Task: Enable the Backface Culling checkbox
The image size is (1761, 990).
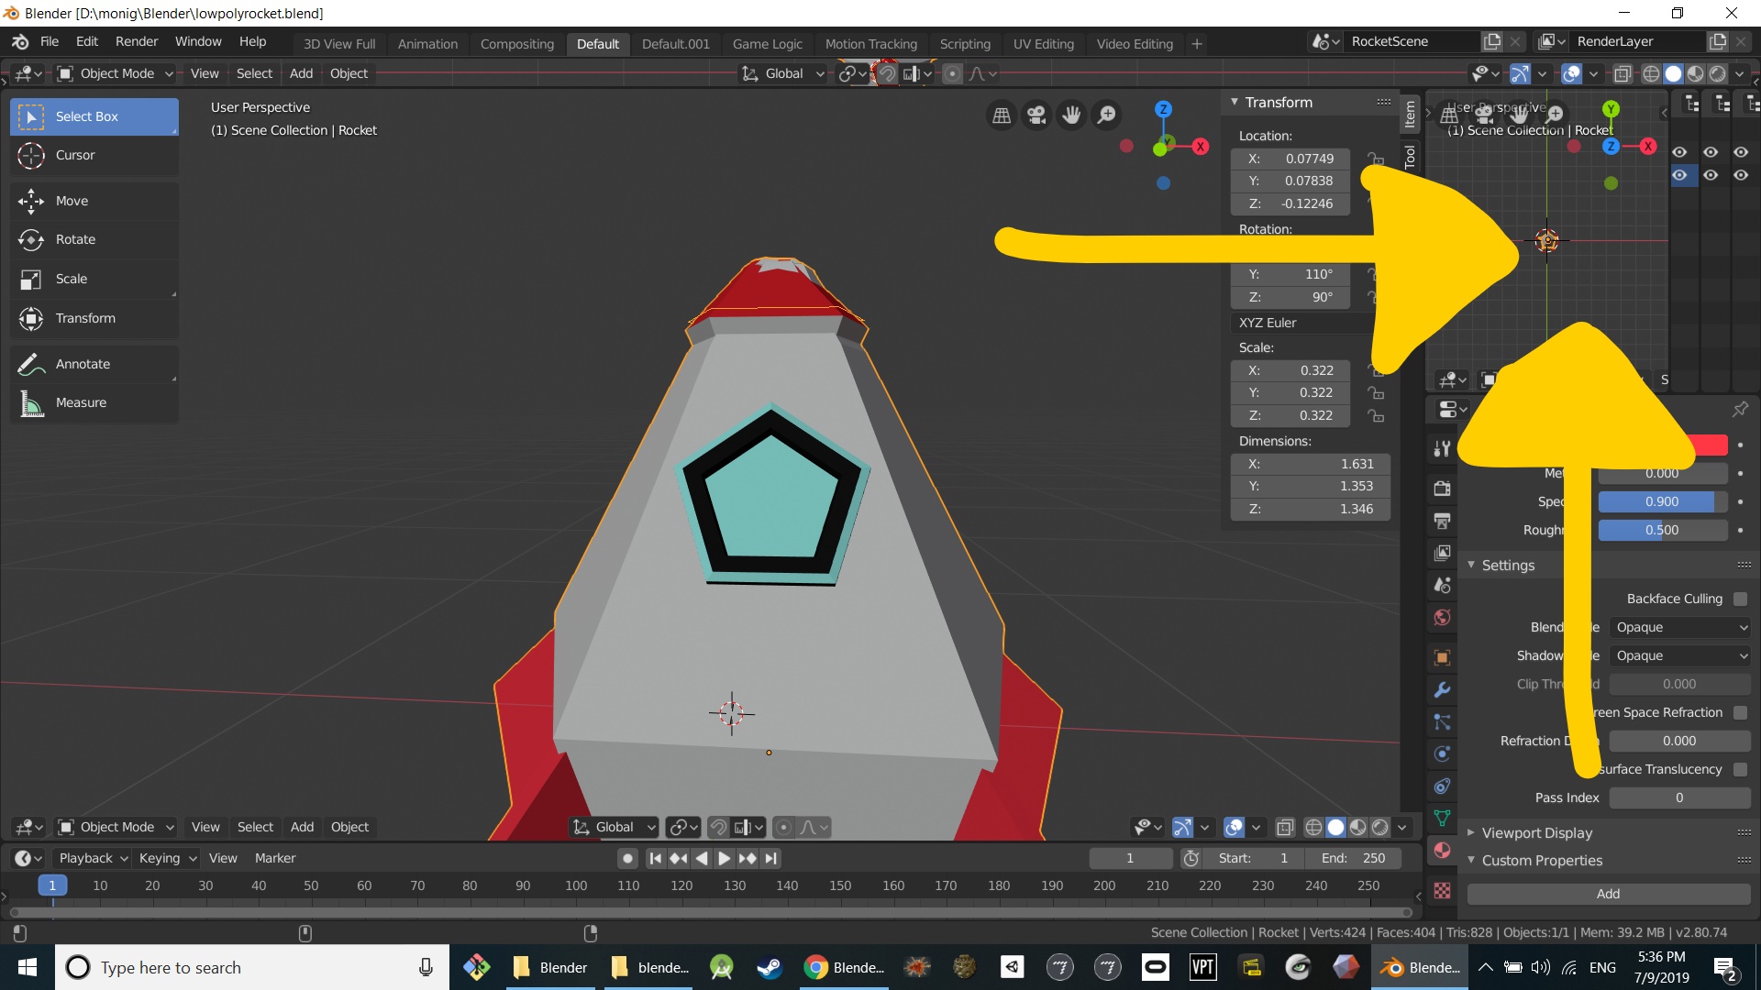Action: (x=1740, y=599)
